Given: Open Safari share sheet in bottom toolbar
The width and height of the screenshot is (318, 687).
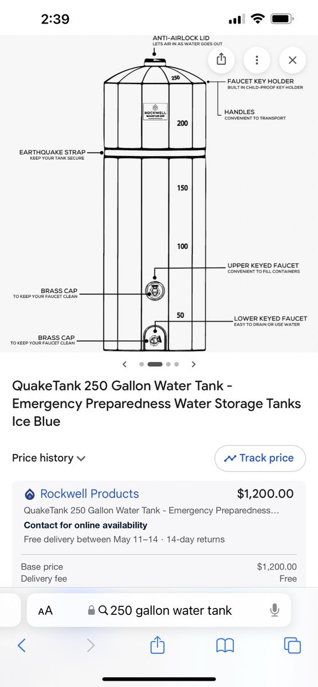Looking at the screenshot, I should click(x=158, y=645).
